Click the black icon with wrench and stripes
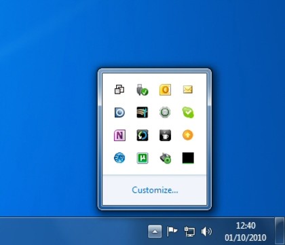The width and height of the screenshot is (285, 245). (x=142, y=113)
